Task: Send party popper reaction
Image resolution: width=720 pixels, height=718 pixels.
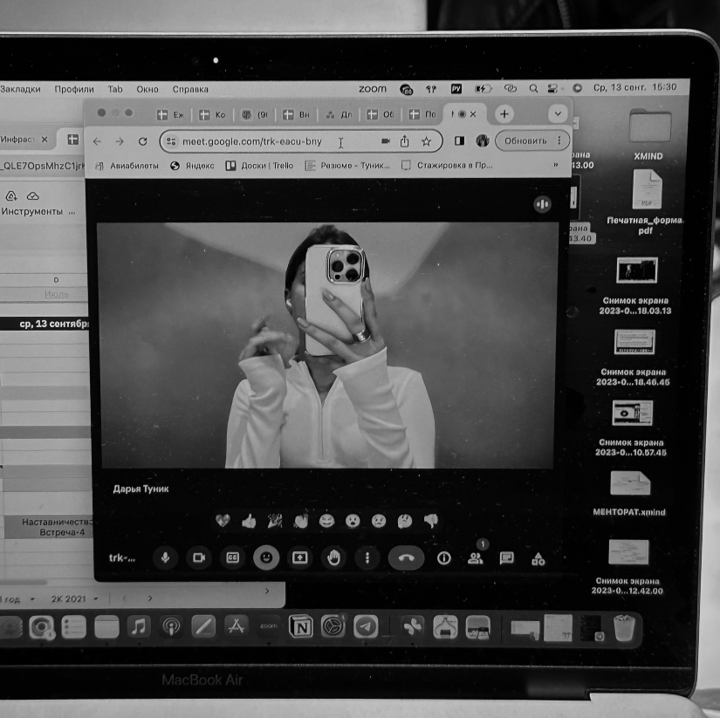Action: 275,521
